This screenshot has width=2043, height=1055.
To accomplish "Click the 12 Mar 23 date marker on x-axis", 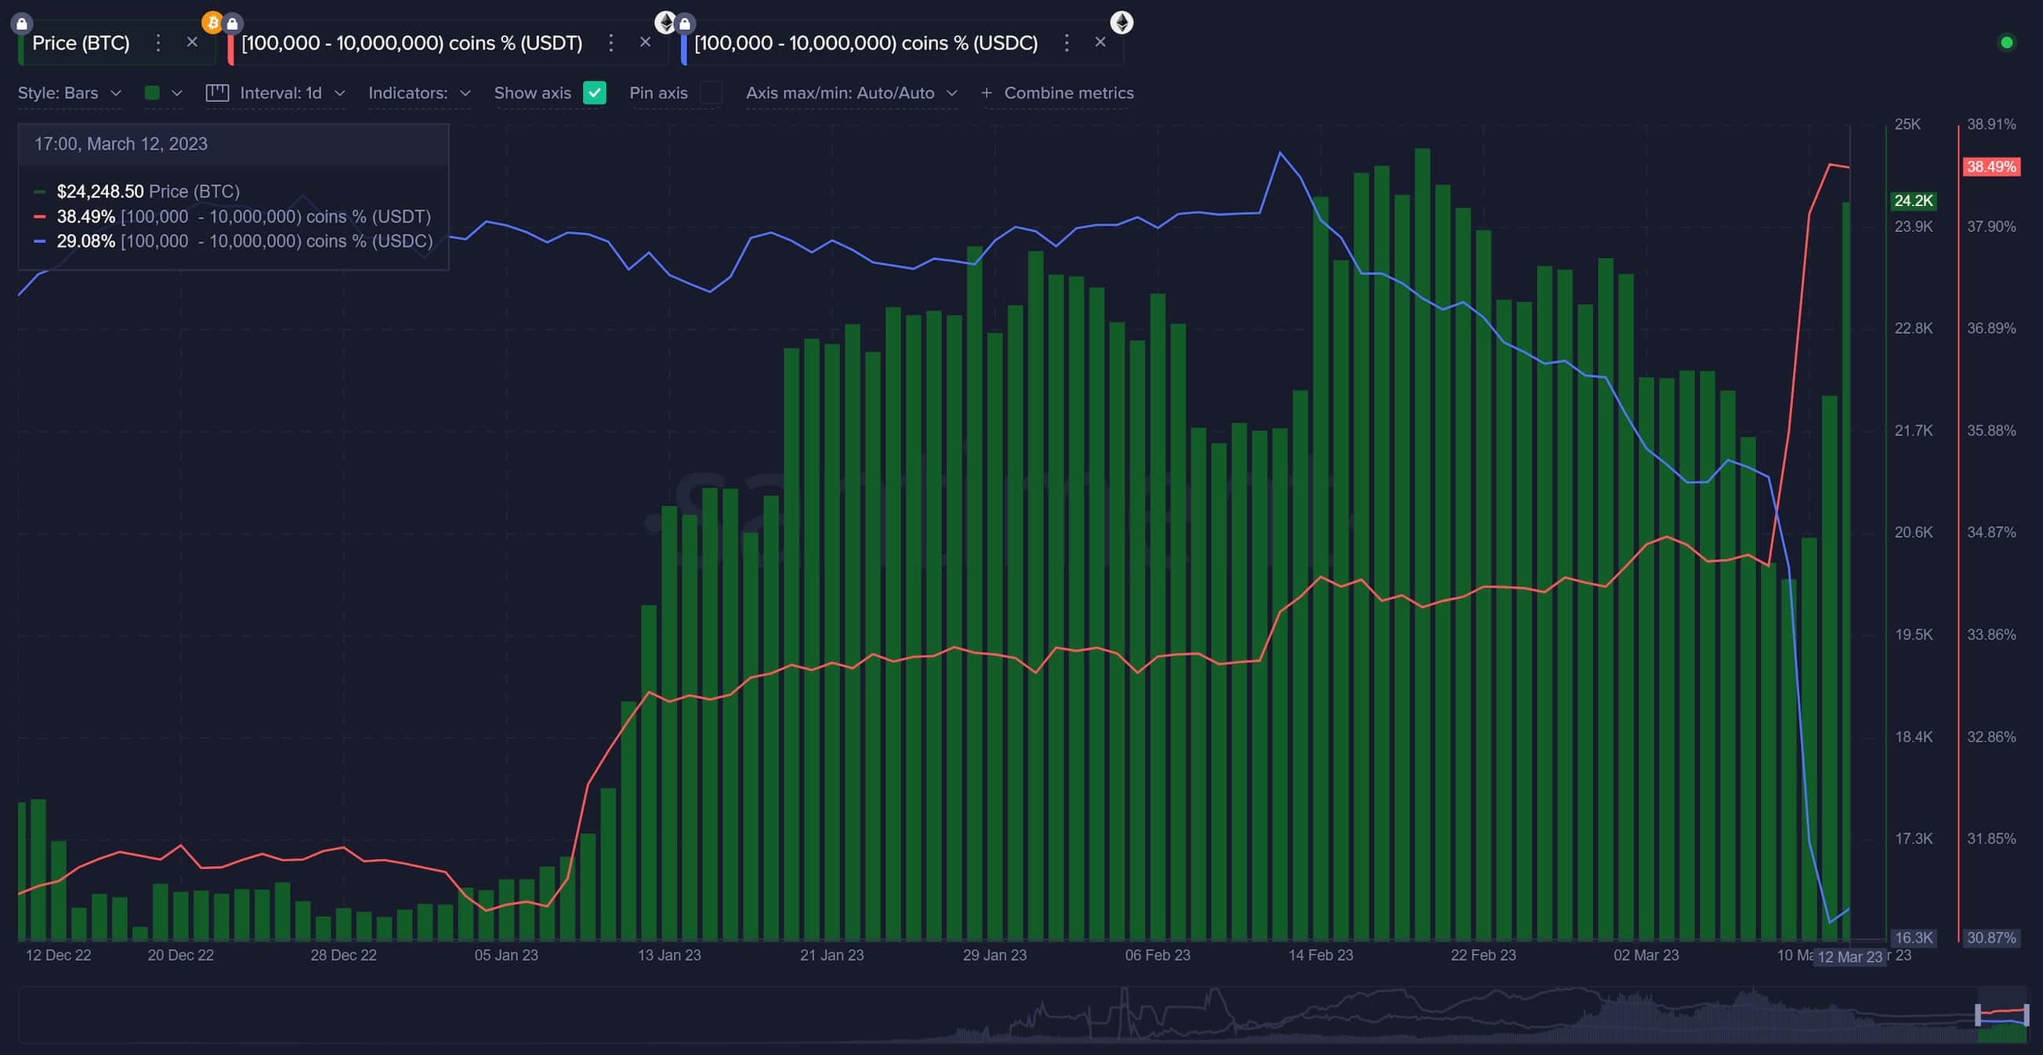I will tap(1849, 957).
